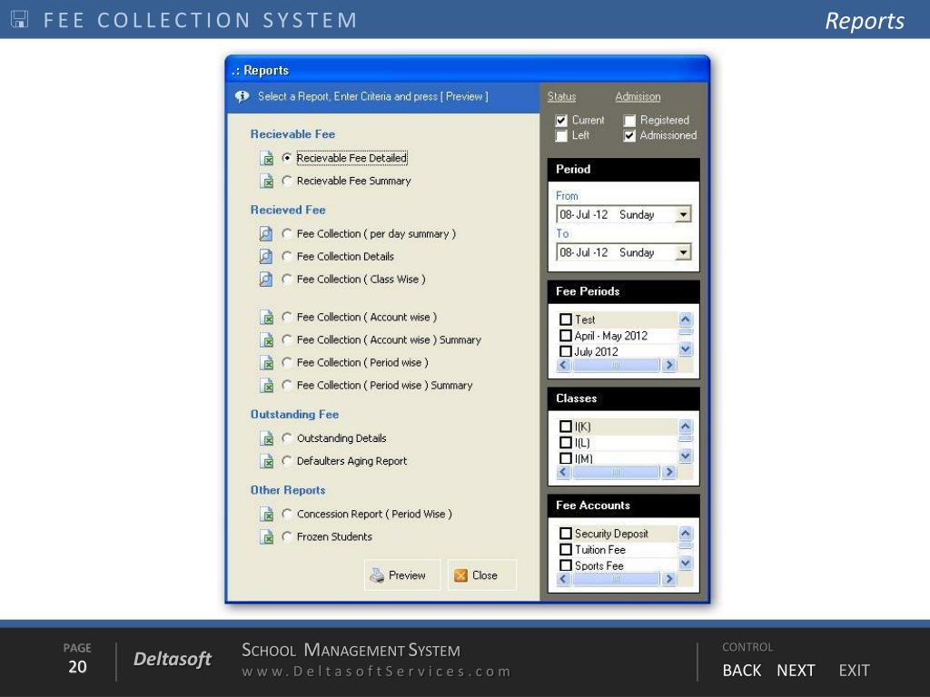The image size is (930, 697).
Task: Click Excel icon beside Fee Collection (Account wise)
Action: click(x=266, y=318)
